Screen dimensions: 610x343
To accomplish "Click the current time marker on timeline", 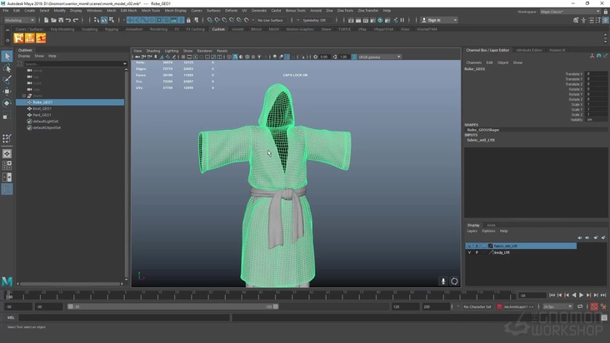I will 9,296.
